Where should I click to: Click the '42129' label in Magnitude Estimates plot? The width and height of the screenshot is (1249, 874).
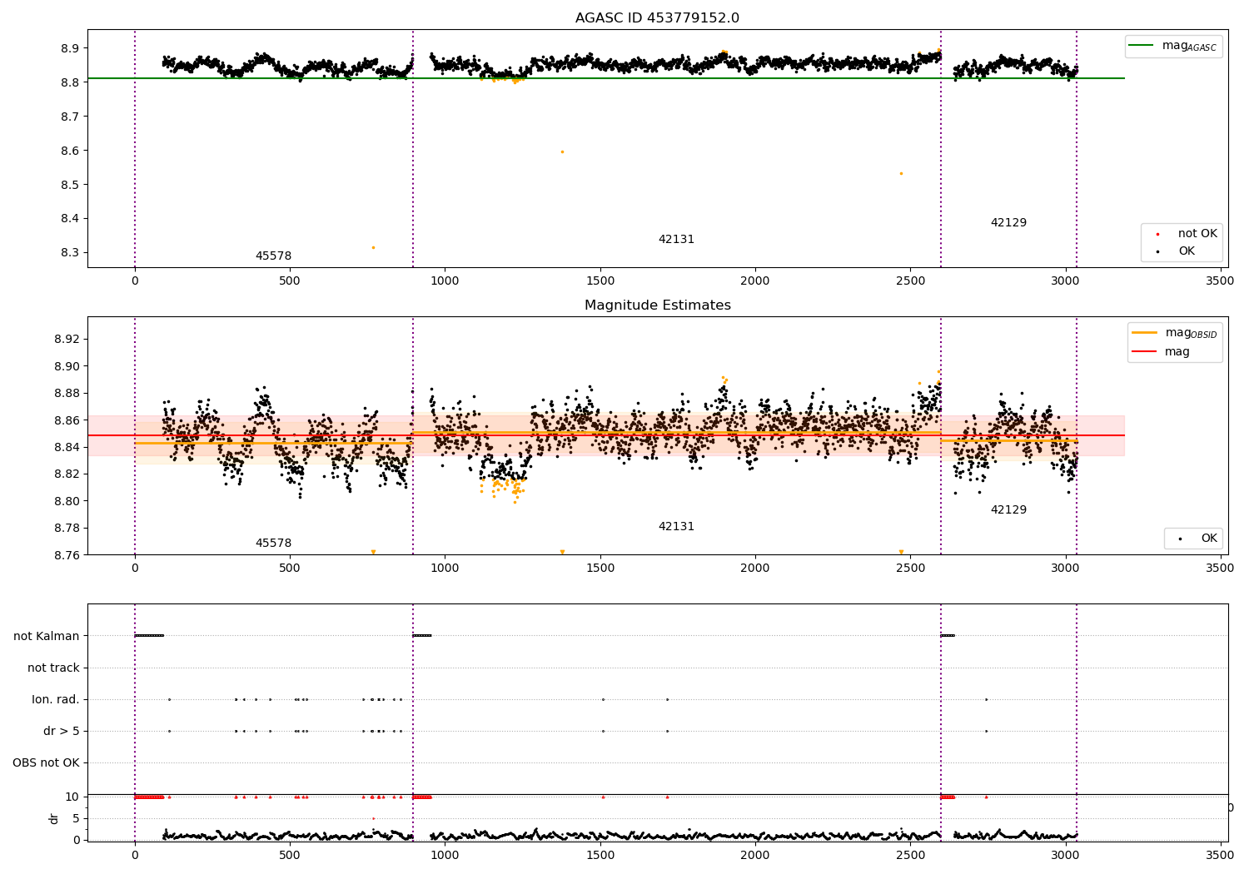1008,510
